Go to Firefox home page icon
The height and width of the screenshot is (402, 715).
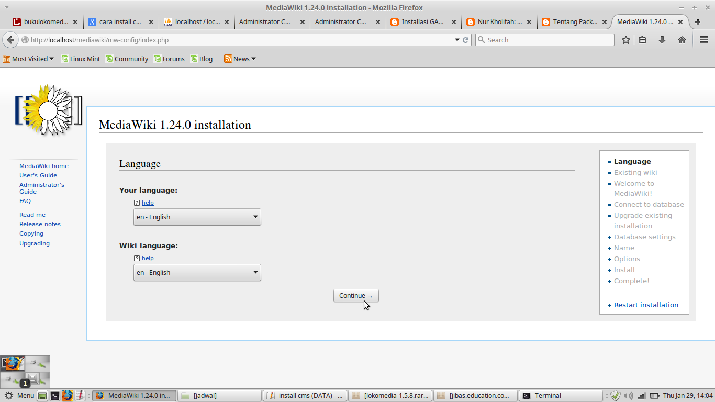coord(682,40)
